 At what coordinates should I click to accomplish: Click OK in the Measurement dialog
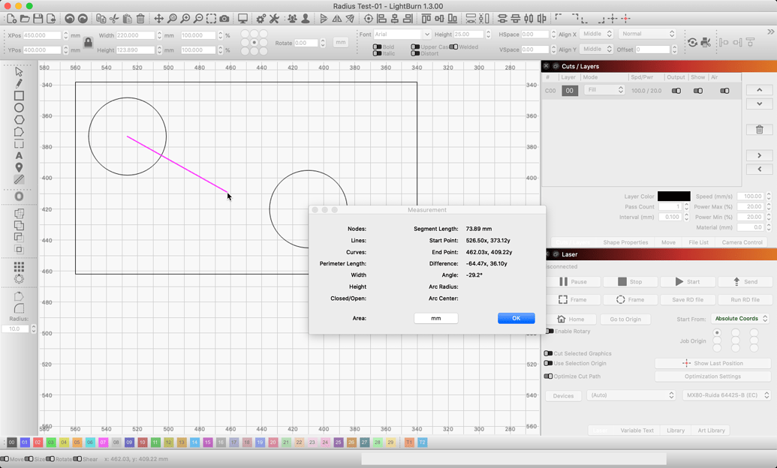[x=516, y=318]
